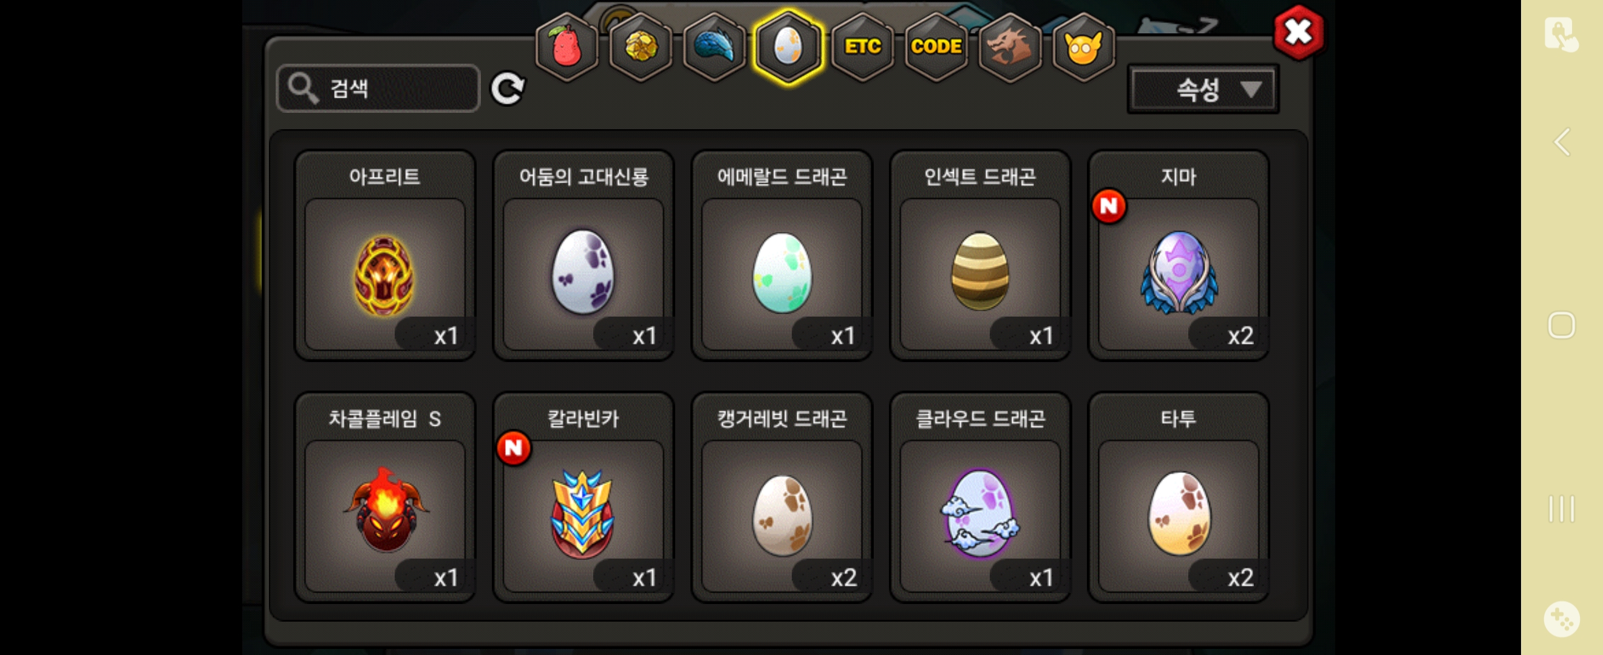Switch to the blue dragon scale tab

715,47
